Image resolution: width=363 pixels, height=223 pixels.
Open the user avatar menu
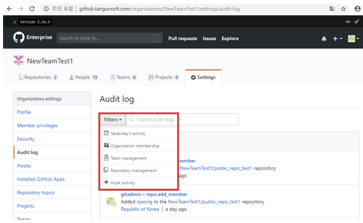(353, 39)
